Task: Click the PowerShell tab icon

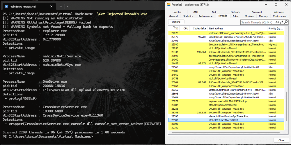Action: 6,6
